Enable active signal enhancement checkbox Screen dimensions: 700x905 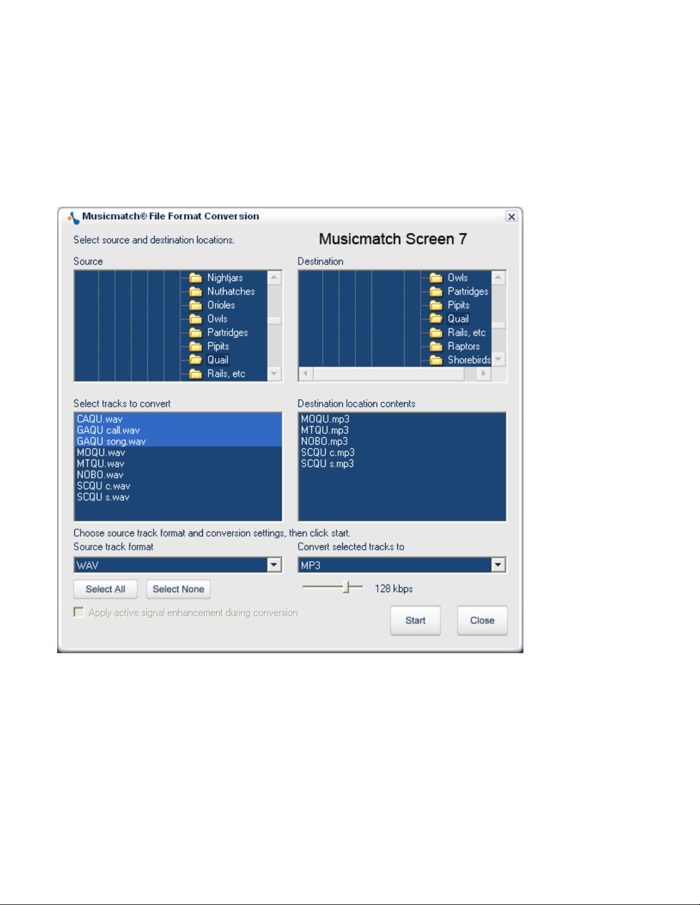click(79, 613)
